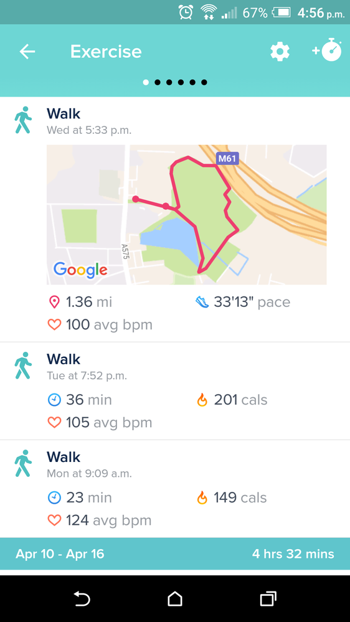This screenshot has height=622, width=350.
Task: Tap location pin beside 1.36 mi
Action: tap(54, 302)
